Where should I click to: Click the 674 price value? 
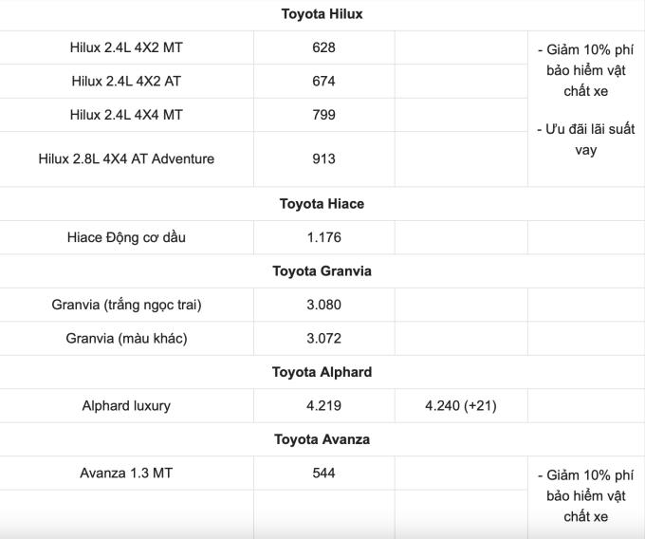(x=323, y=82)
